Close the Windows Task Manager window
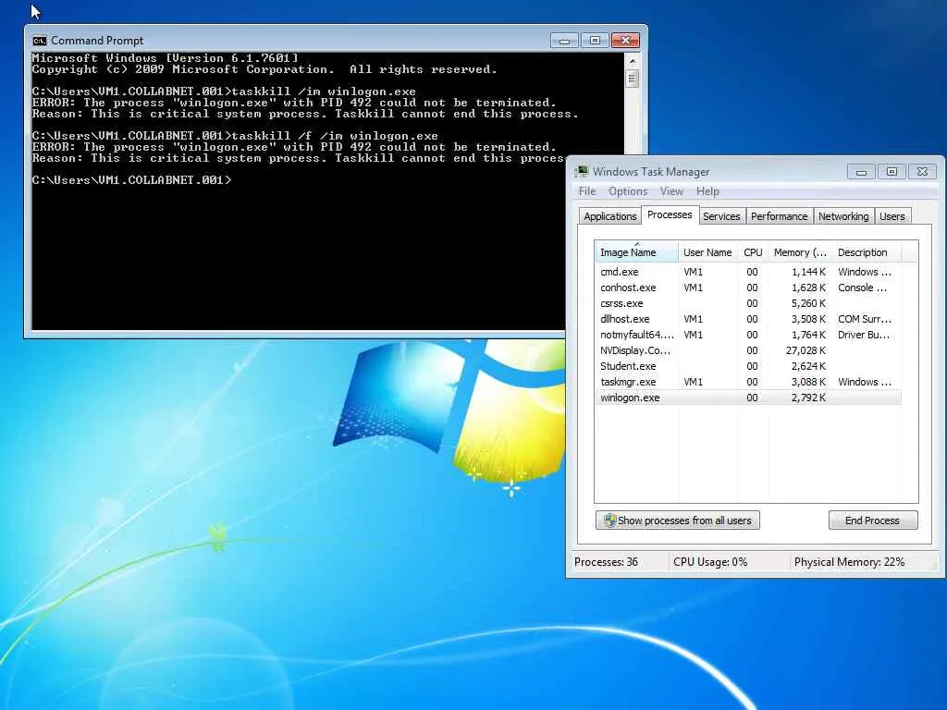This screenshot has height=710, width=947. coord(922,172)
